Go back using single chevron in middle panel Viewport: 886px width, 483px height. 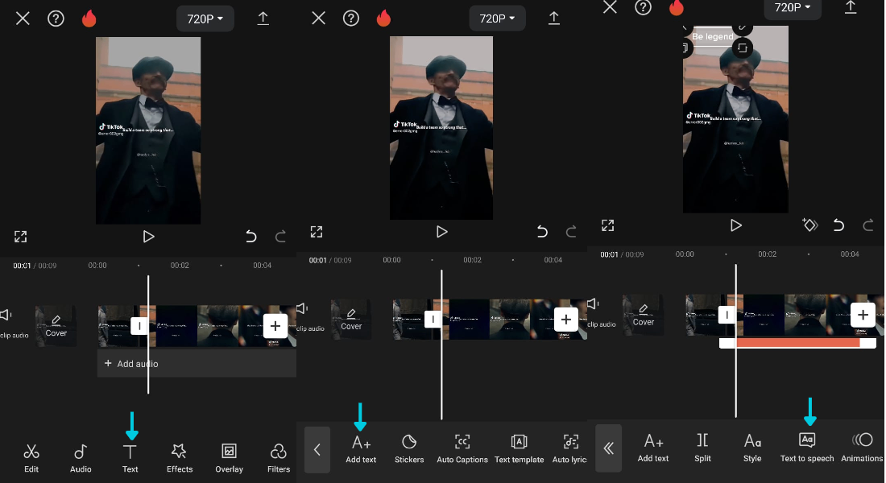(x=317, y=450)
